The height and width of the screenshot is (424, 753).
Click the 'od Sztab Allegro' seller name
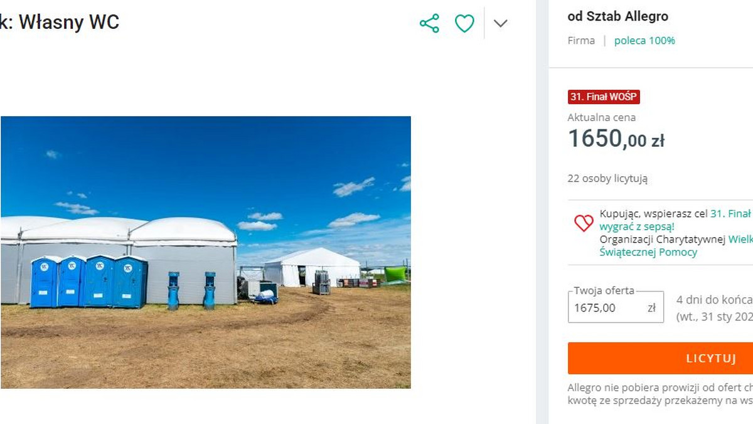618,16
